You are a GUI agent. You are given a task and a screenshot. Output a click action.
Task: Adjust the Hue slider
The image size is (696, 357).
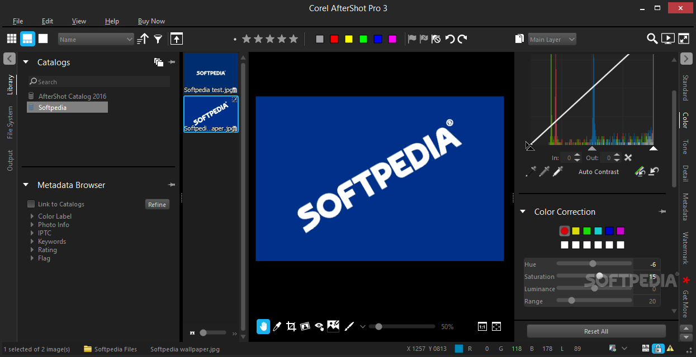[594, 264]
